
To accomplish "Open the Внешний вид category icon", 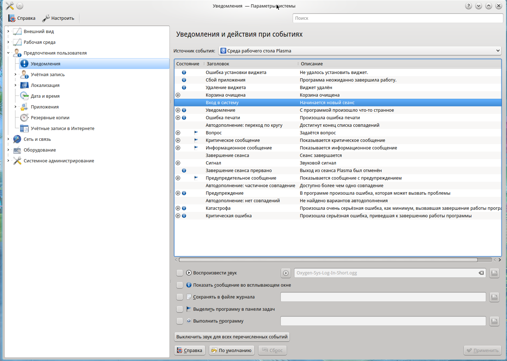I will (17, 32).
